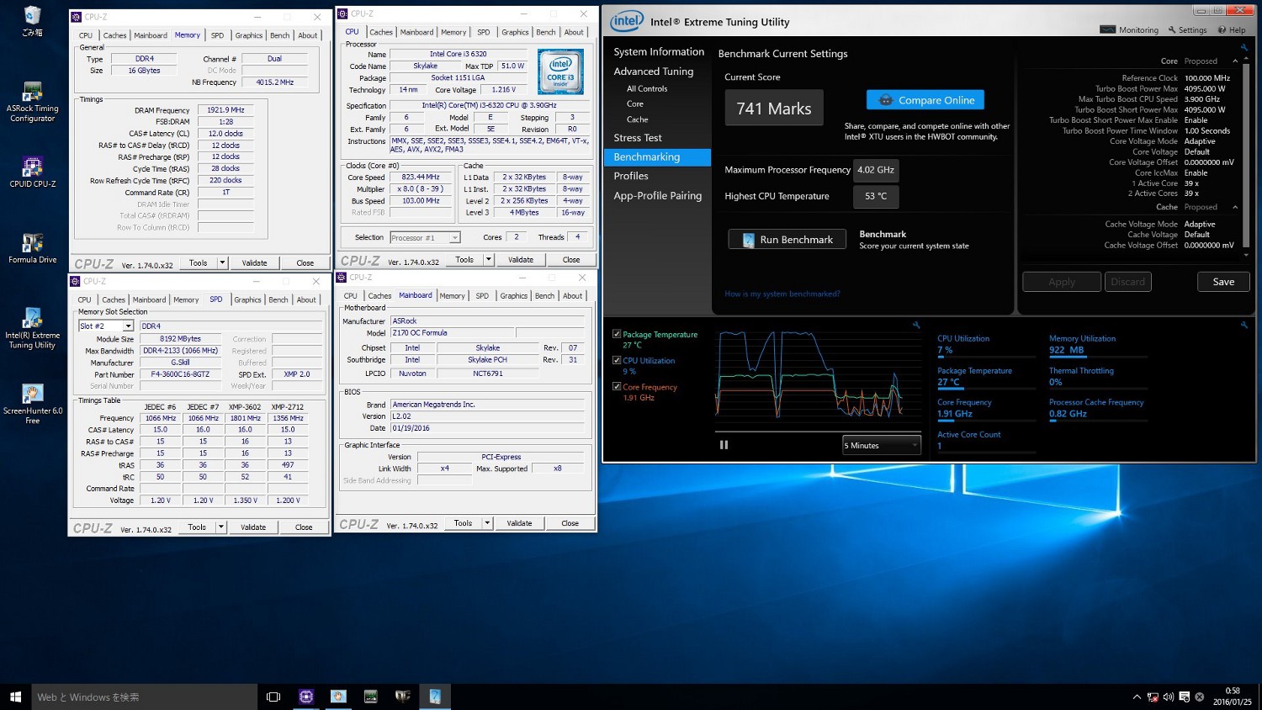Select Benchmarking in XTU sidebar

coord(658,157)
